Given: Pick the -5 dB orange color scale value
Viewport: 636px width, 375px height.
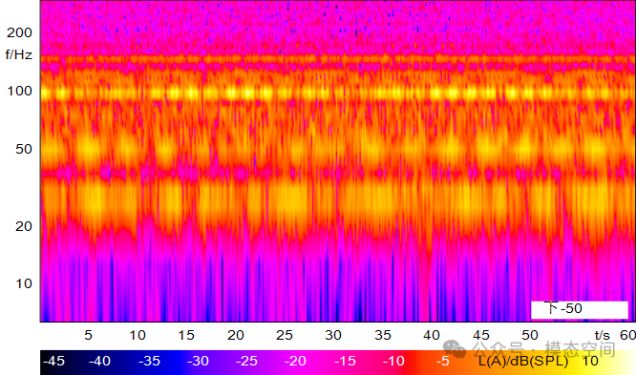Looking at the screenshot, I should click(442, 361).
